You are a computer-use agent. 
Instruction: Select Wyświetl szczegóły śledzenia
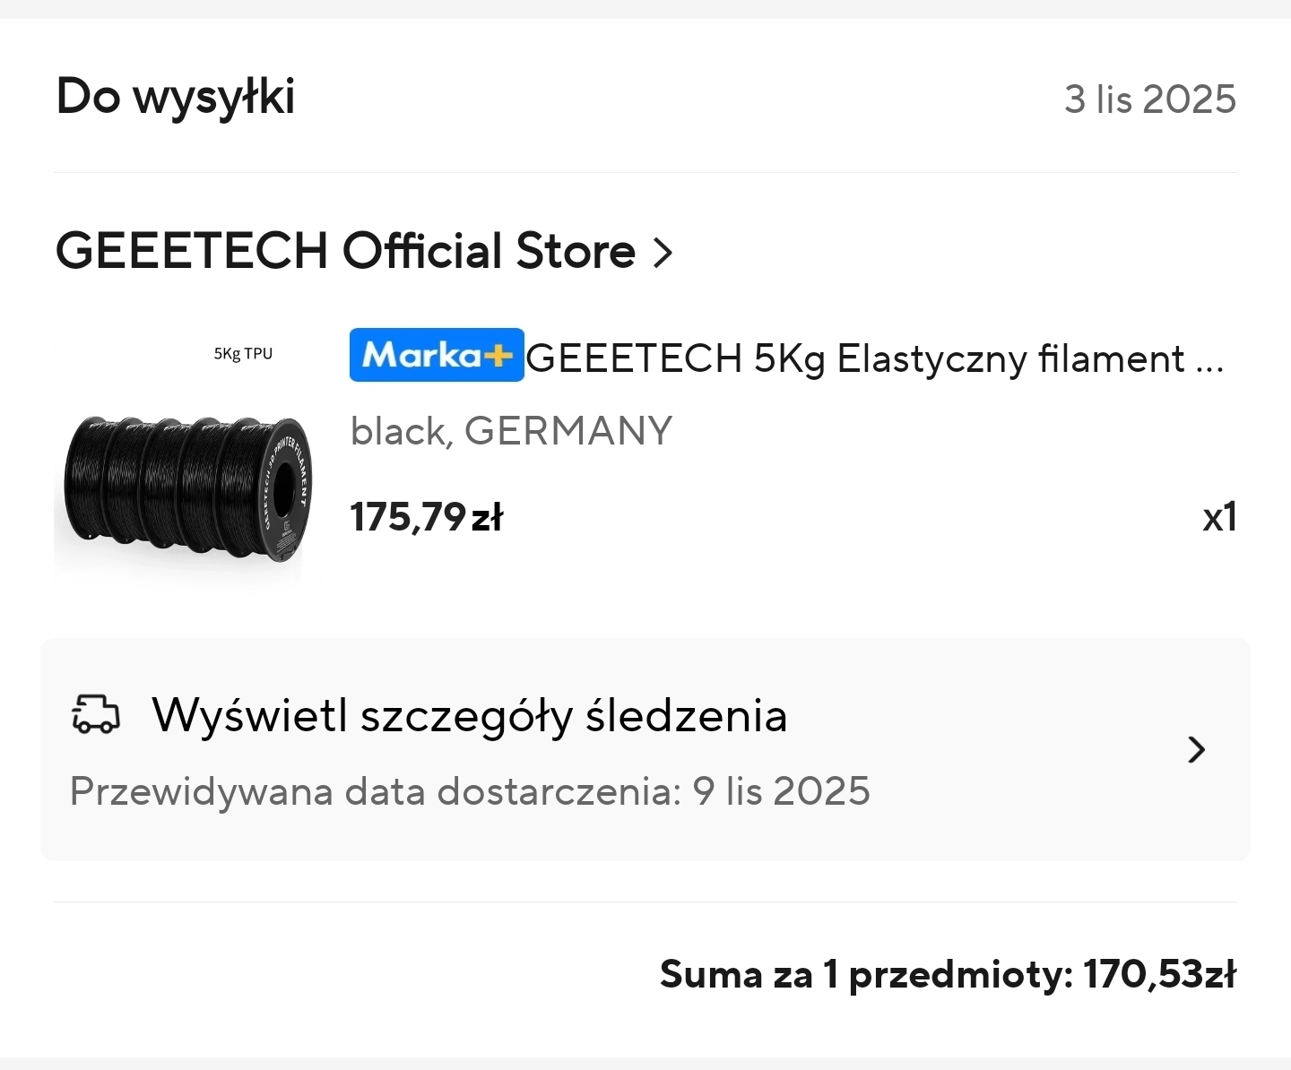(x=469, y=716)
